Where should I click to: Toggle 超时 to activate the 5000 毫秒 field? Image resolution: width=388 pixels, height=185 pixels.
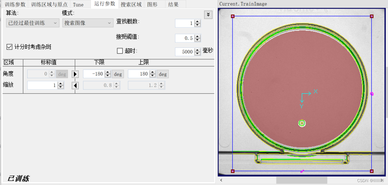120,50
